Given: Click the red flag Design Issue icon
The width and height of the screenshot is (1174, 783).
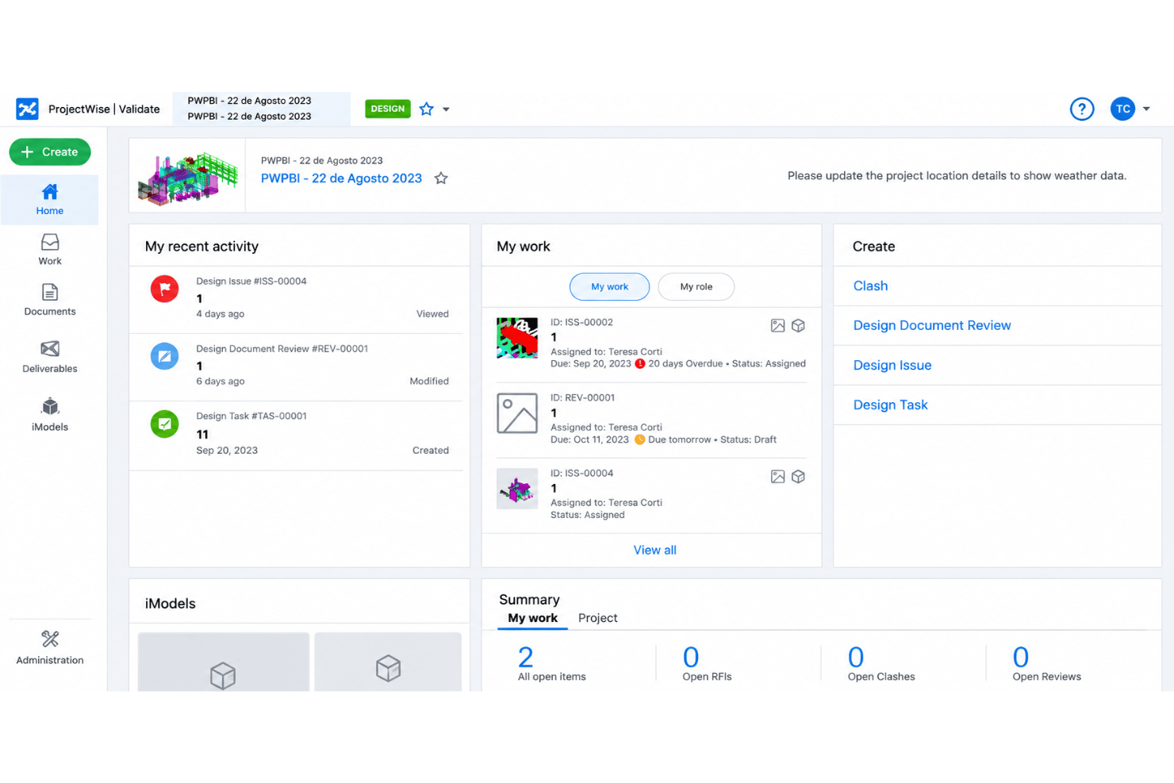Looking at the screenshot, I should pyautogui.click(x=165, y=289).
